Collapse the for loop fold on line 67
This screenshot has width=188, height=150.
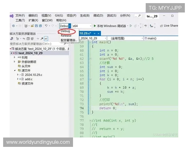coord(91,79)
